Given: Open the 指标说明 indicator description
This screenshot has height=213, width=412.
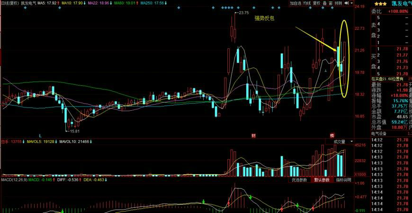Looking at the screenshot, I should pos(344,180).
